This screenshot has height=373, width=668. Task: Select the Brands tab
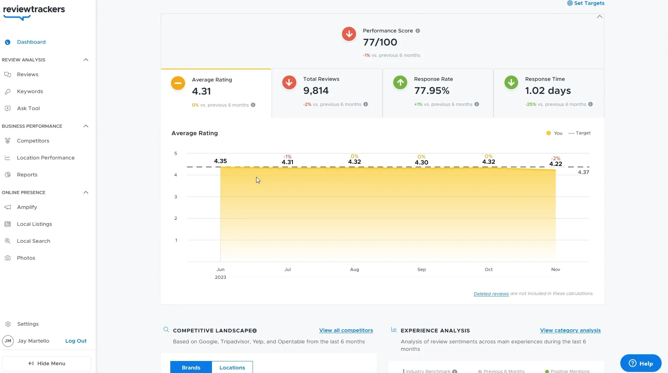coord(191,367)
